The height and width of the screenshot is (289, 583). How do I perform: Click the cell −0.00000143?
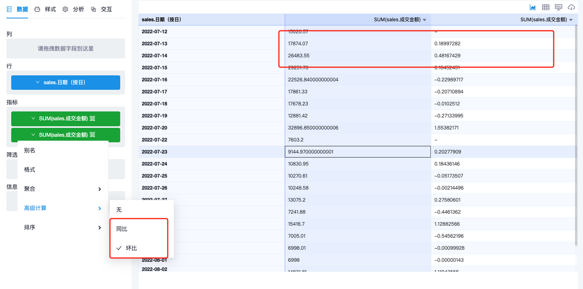point(504,260)
